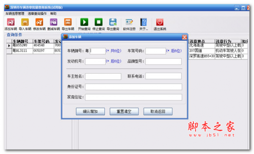Click the 464548 frame number cell
This screenshot has height=154, width=254.
43,46
